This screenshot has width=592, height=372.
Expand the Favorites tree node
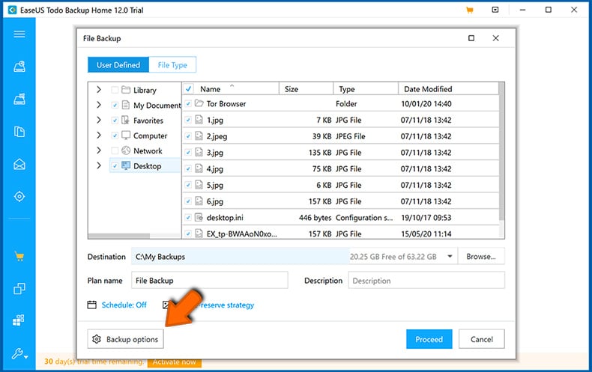98,120
